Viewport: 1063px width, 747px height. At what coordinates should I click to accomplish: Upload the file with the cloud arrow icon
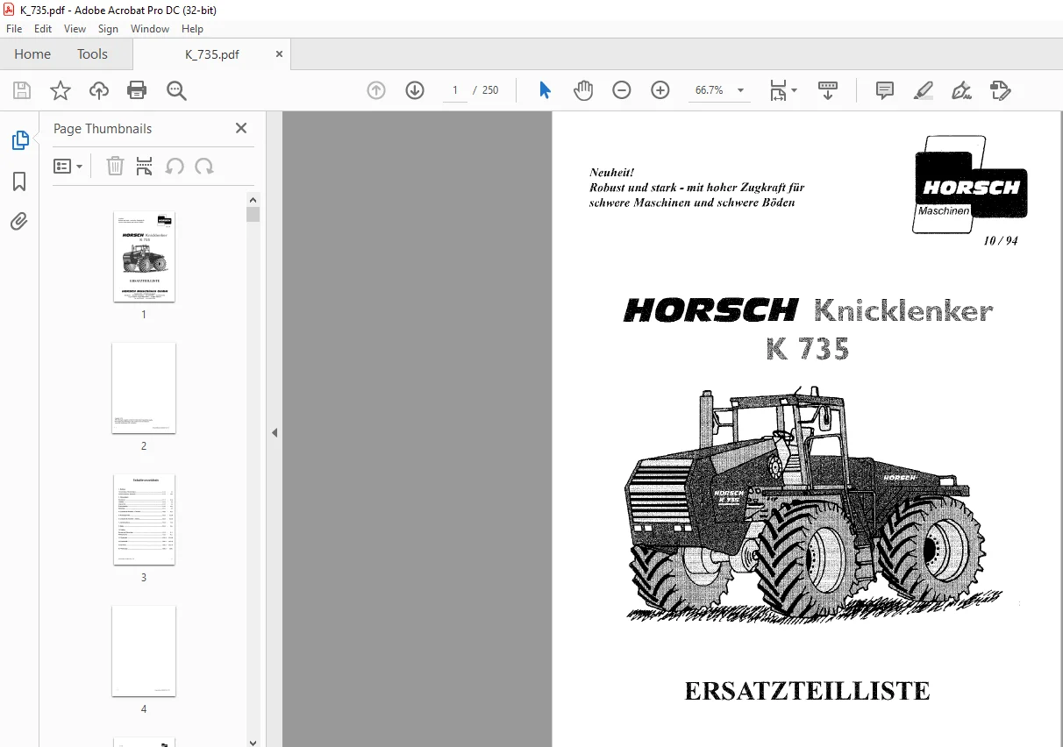pyautogui.click(x=99, y=90)
